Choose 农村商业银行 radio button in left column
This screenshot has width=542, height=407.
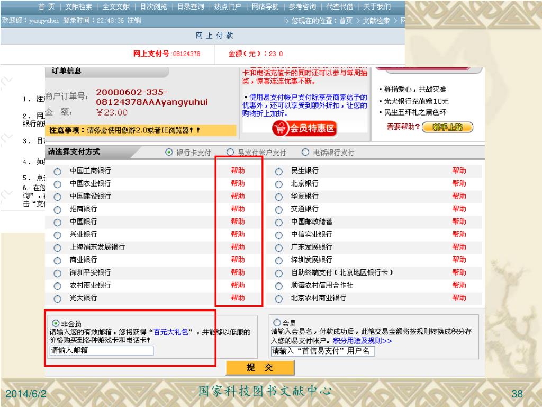pos(57,286)
